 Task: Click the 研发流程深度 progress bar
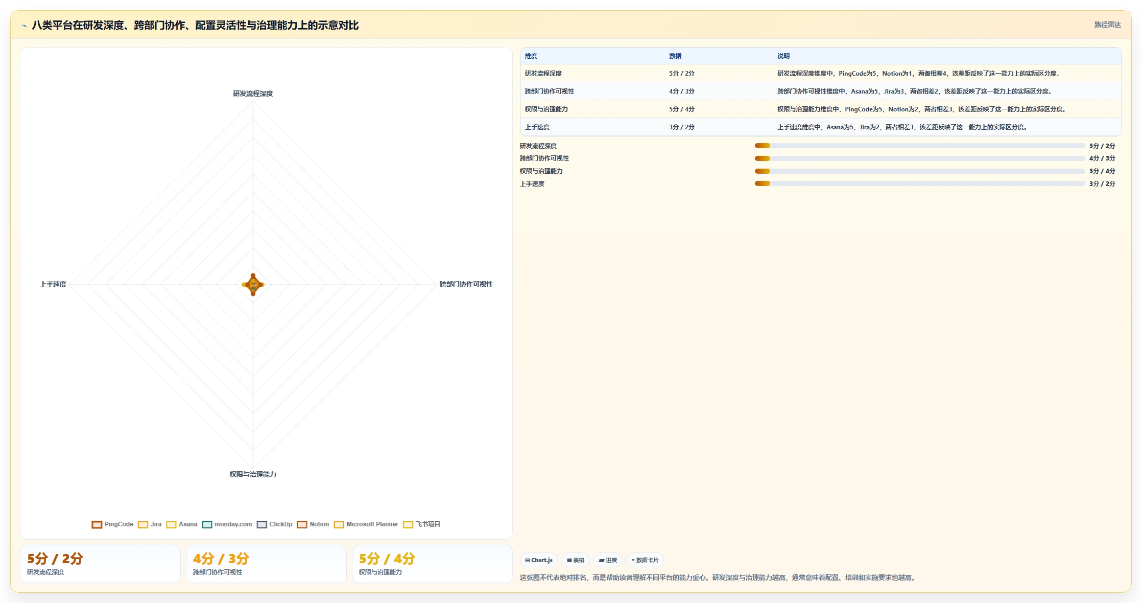(x=919, y=146)
